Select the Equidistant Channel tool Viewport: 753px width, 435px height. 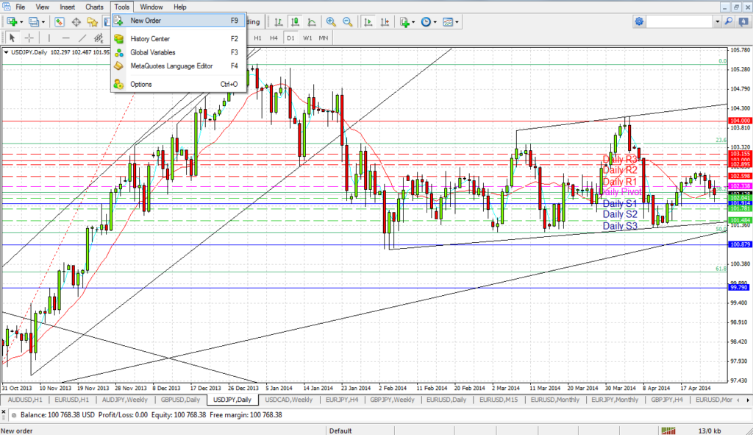click(99, 38)
